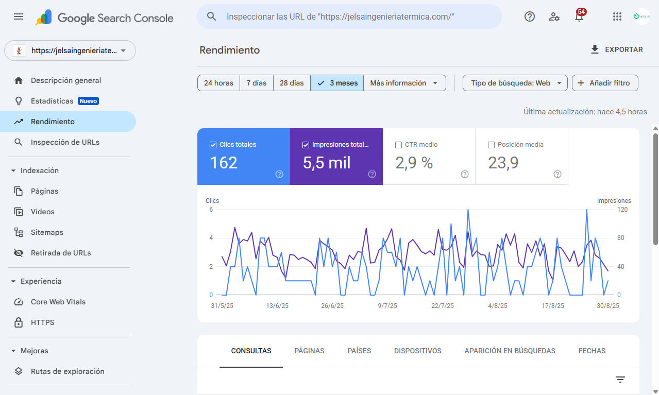Click help icon on CTR medio card

[464, 174]
